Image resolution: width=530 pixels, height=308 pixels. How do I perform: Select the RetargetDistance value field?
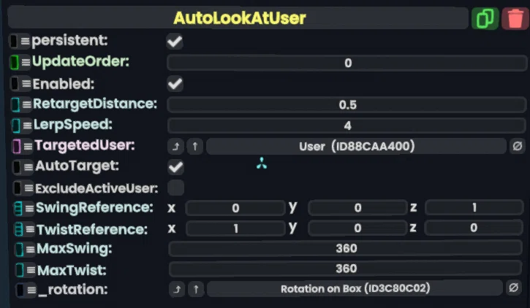coord(347,104)
